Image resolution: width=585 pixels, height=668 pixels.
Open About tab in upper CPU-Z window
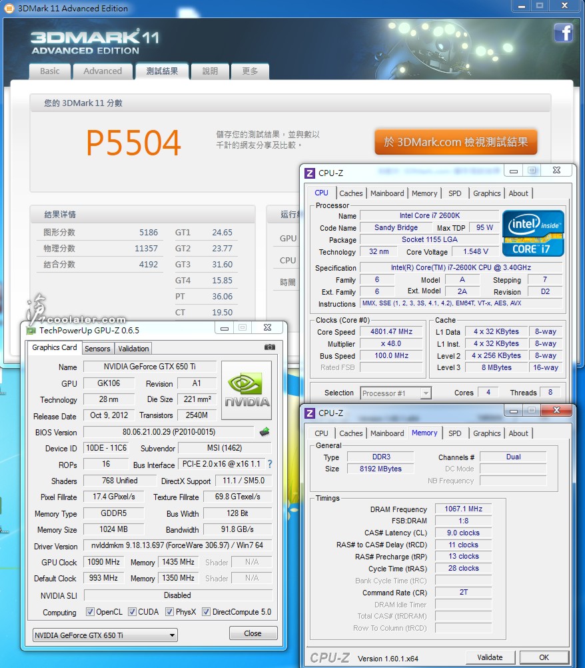(x=518, y=193)
